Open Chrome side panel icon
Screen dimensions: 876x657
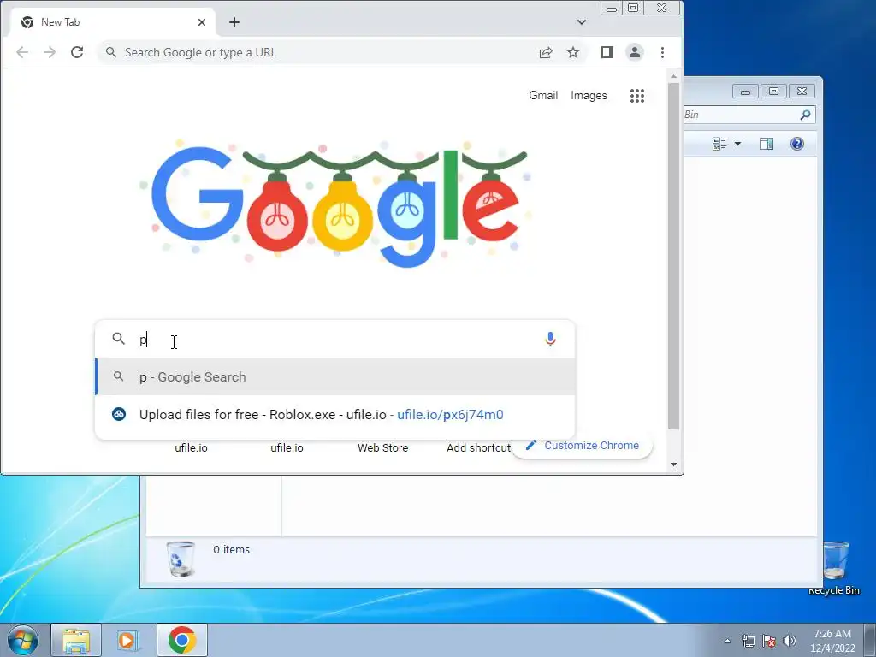click(607, 52)
